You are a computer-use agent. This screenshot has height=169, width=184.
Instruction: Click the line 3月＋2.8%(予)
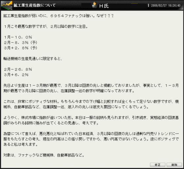click(x=20, y=48)
